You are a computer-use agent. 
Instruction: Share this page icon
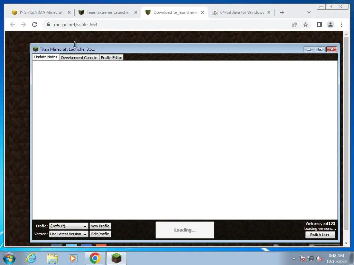pos(295,24)
